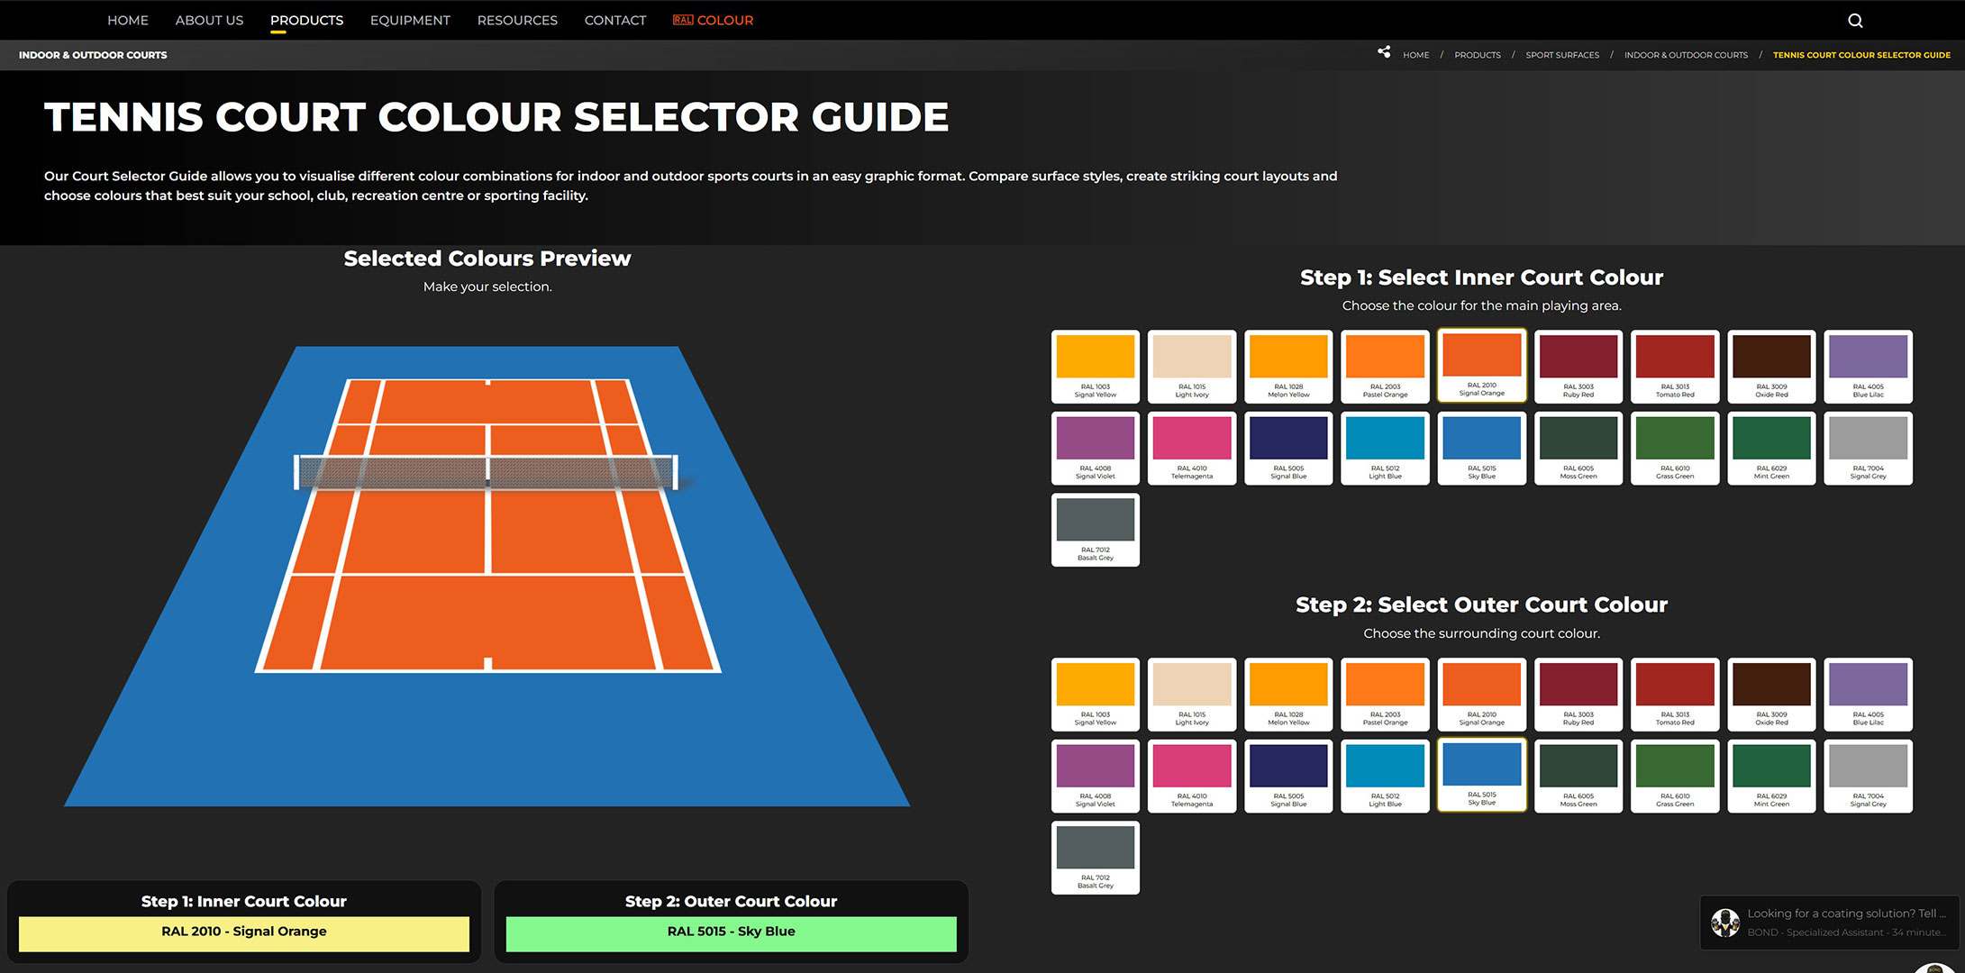Viewport: 1965px width, 973px height.
Task: Click Tennis Court Colour Selector Guide breadcrumb
Action: [1861, 55]
